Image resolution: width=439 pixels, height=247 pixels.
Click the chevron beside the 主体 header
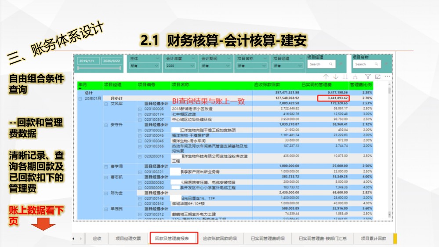tap(157, 58)
